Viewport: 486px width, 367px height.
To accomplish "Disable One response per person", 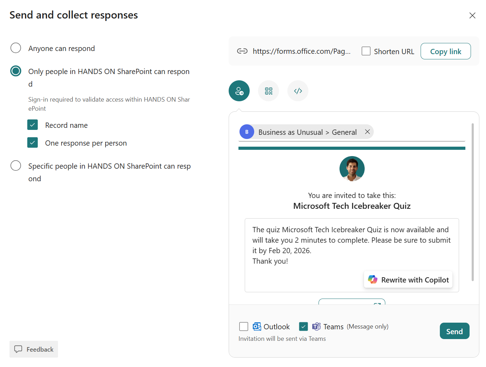I will pyautogui.click(x=33, y=142).
